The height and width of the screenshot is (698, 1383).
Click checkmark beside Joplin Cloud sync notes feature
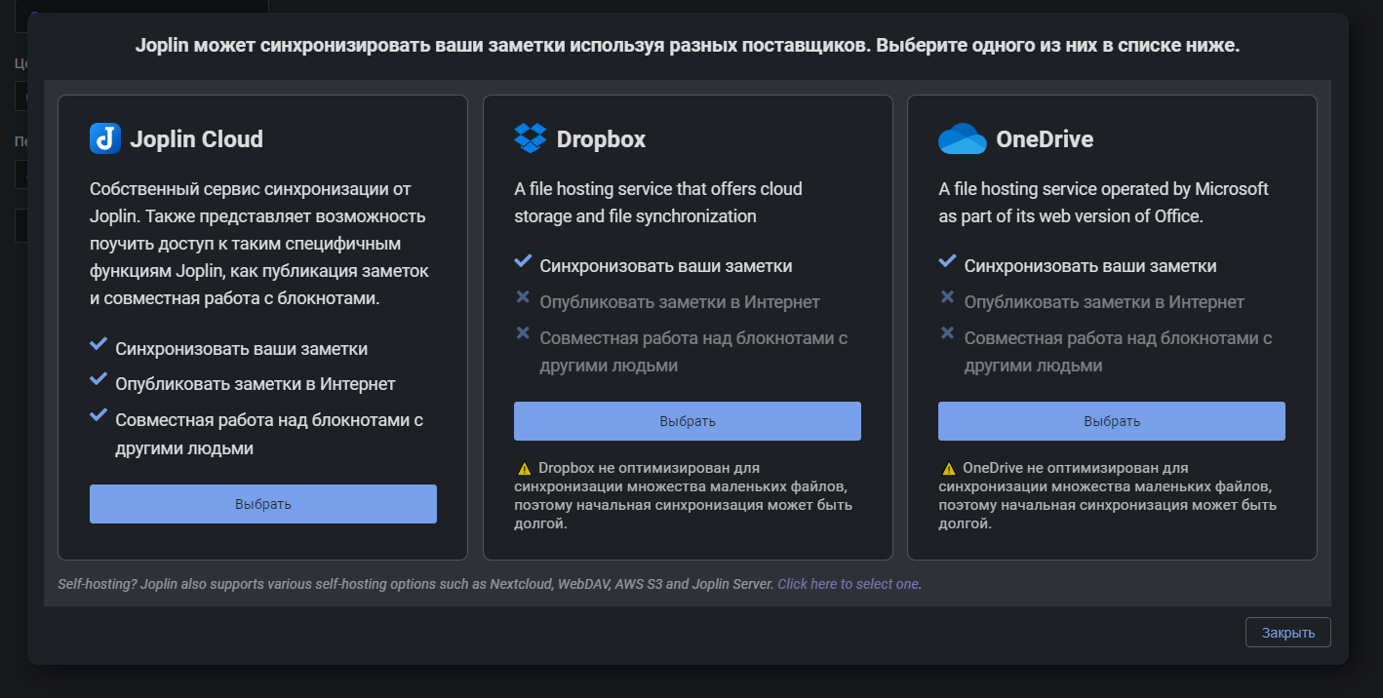99,345
